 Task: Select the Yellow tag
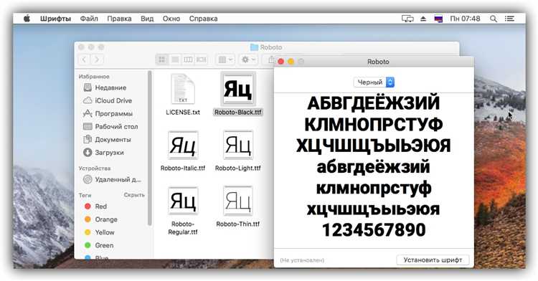point(104,232)
